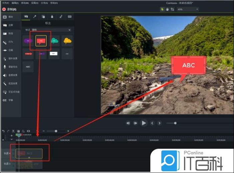Image resolution: width=234 pixels, height=173 pixels.
Task: Open the Transitions panel
Action: (x=11, y=34)
